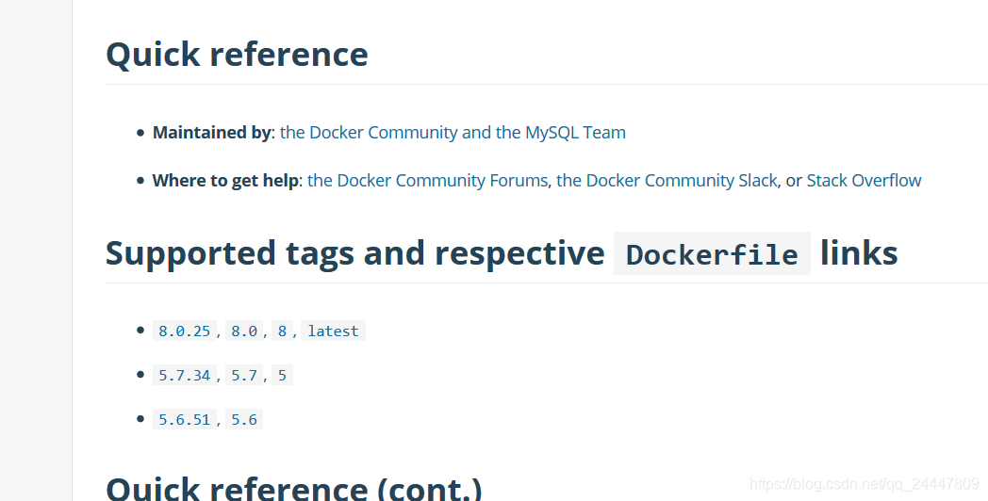The height and width of the screenshot is (501, 988).
Task: Click the Where to get help label
Action: point(225,180)
